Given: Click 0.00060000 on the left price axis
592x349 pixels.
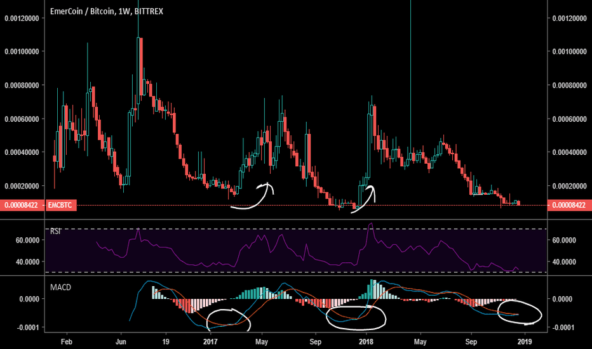Looking at the screenshot, I should click(22, 119).
